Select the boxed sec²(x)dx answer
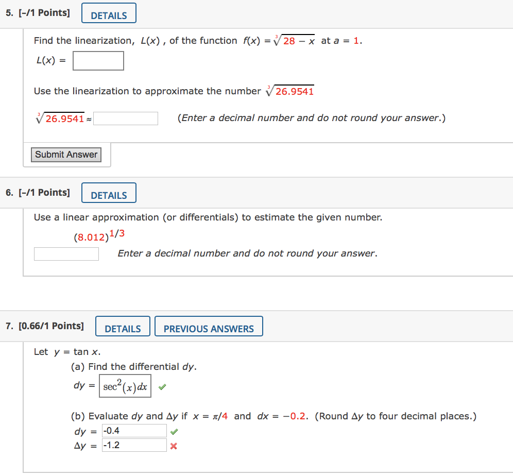The height and width of the screenshot is (476, 513). pyautogui.click(x=125, y=386)
